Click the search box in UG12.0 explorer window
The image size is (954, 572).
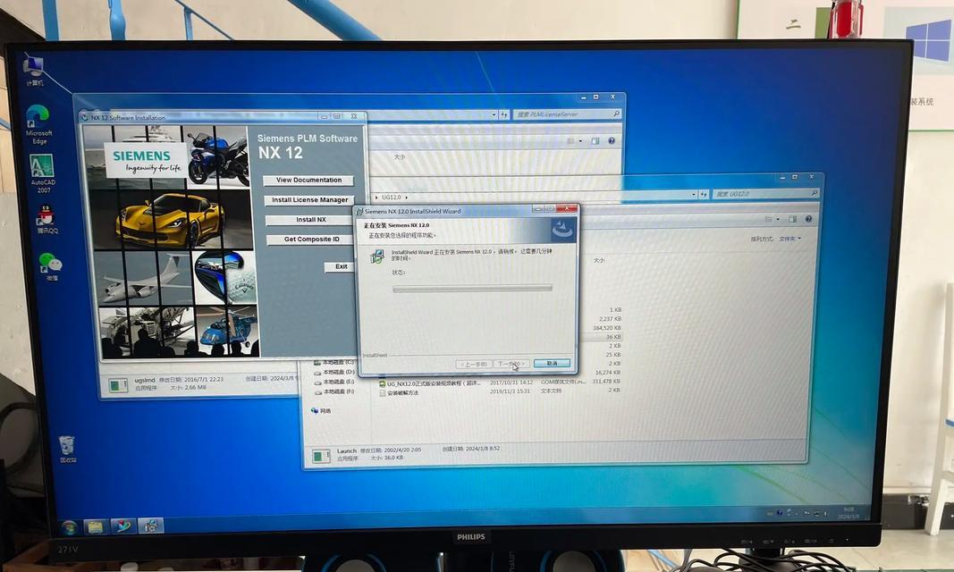(x=765, y=194)
